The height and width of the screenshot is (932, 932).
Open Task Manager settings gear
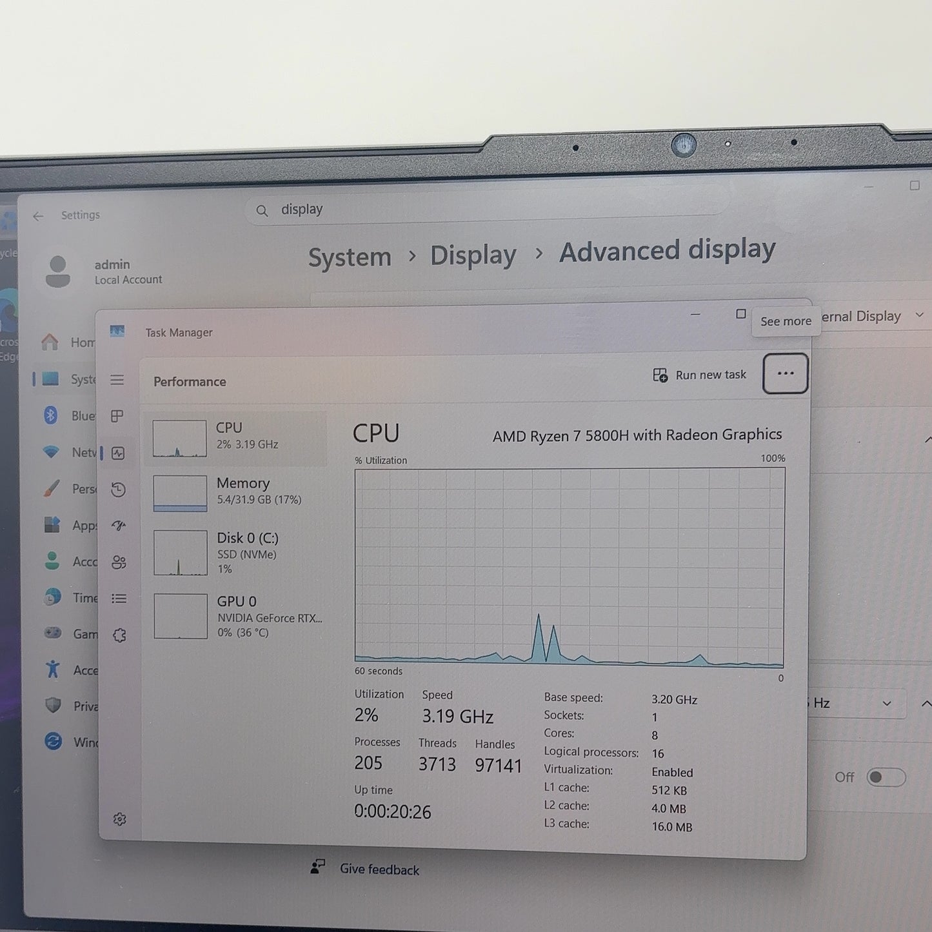pyautogui.click(x=119, y=819)
